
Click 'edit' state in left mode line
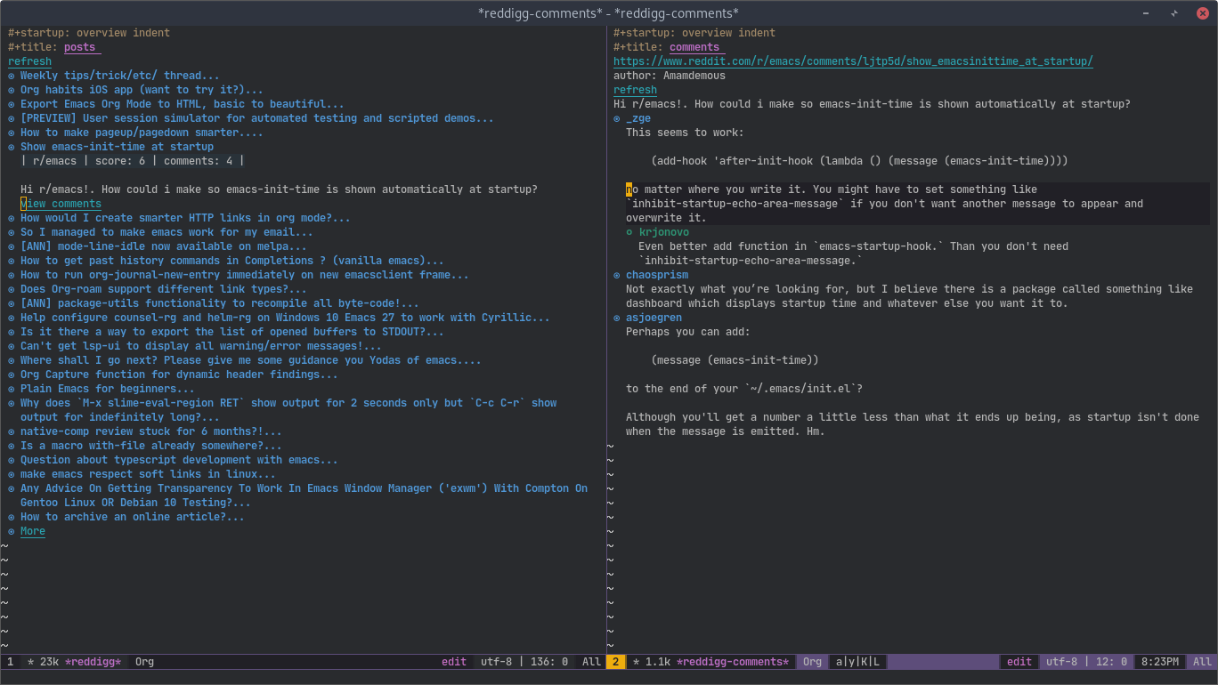(x=454, y=662)
